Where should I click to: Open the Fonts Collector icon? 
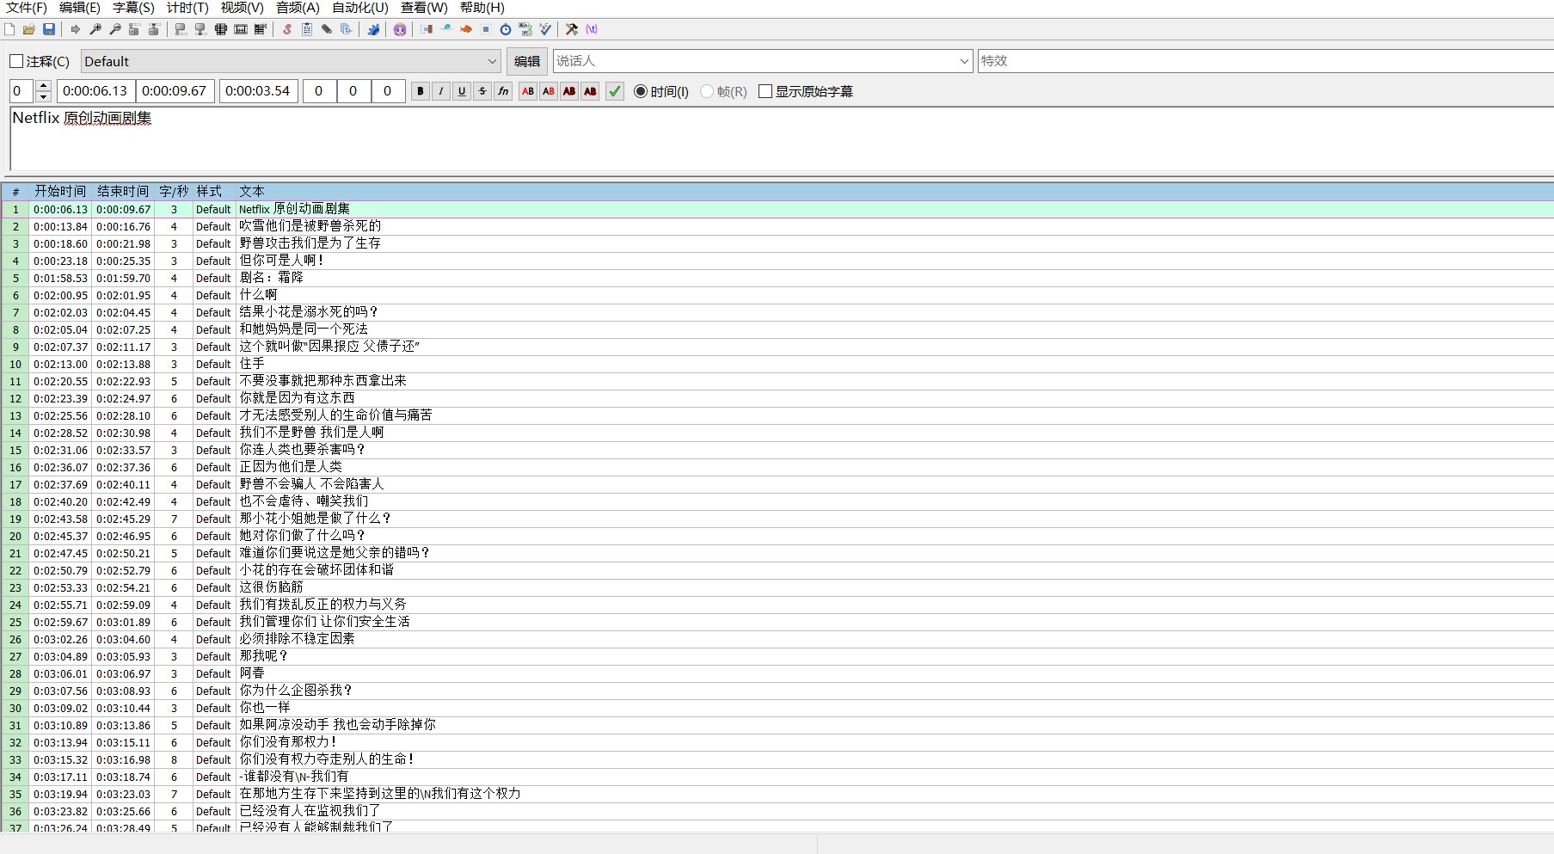347,29
